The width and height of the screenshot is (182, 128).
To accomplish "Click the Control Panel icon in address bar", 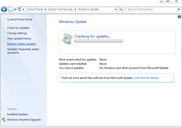I will click(20, 9).
